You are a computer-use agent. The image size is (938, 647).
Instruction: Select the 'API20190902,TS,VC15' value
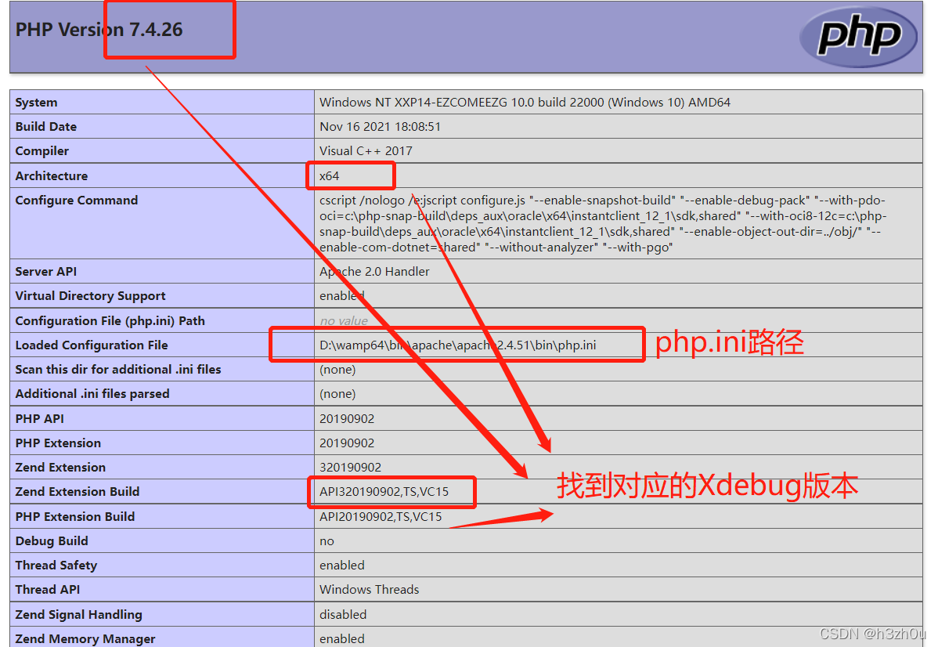click(x=381, y=516)
